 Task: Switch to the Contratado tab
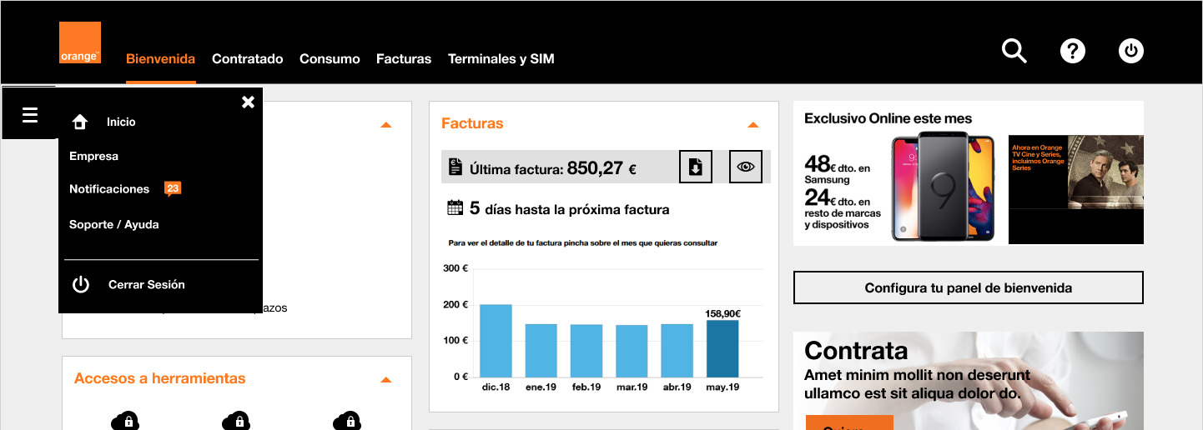click(247, 59)
